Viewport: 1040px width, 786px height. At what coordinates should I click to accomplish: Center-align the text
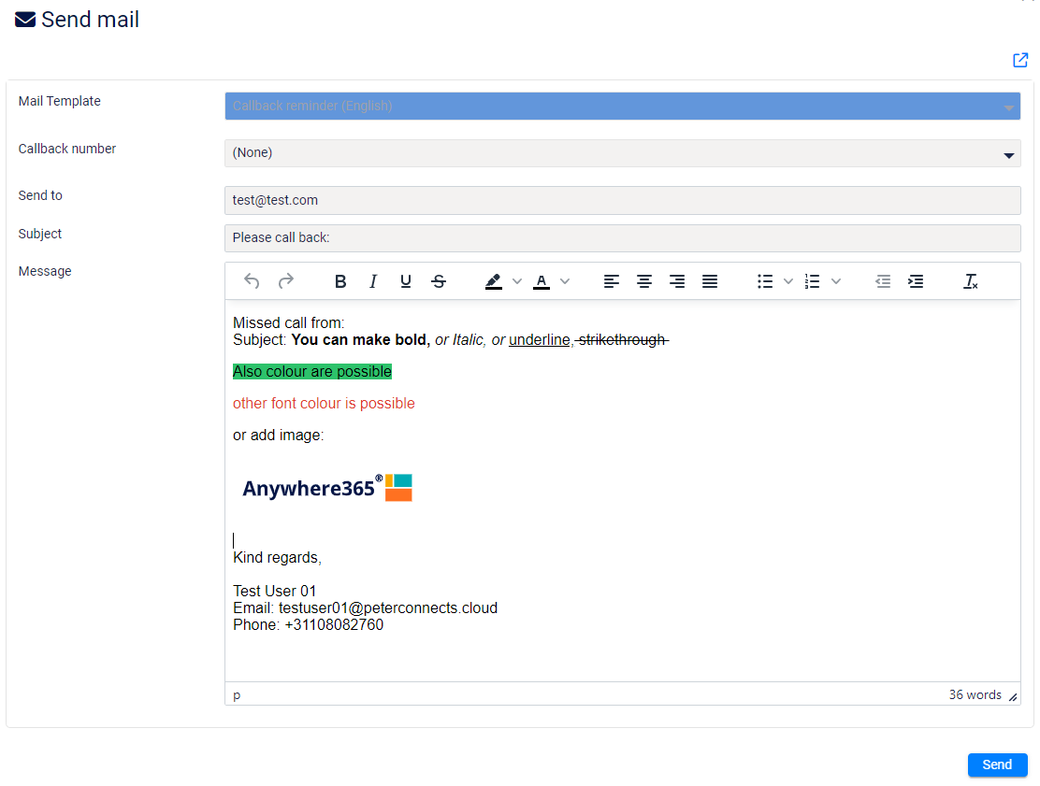[x=644, y=281]
